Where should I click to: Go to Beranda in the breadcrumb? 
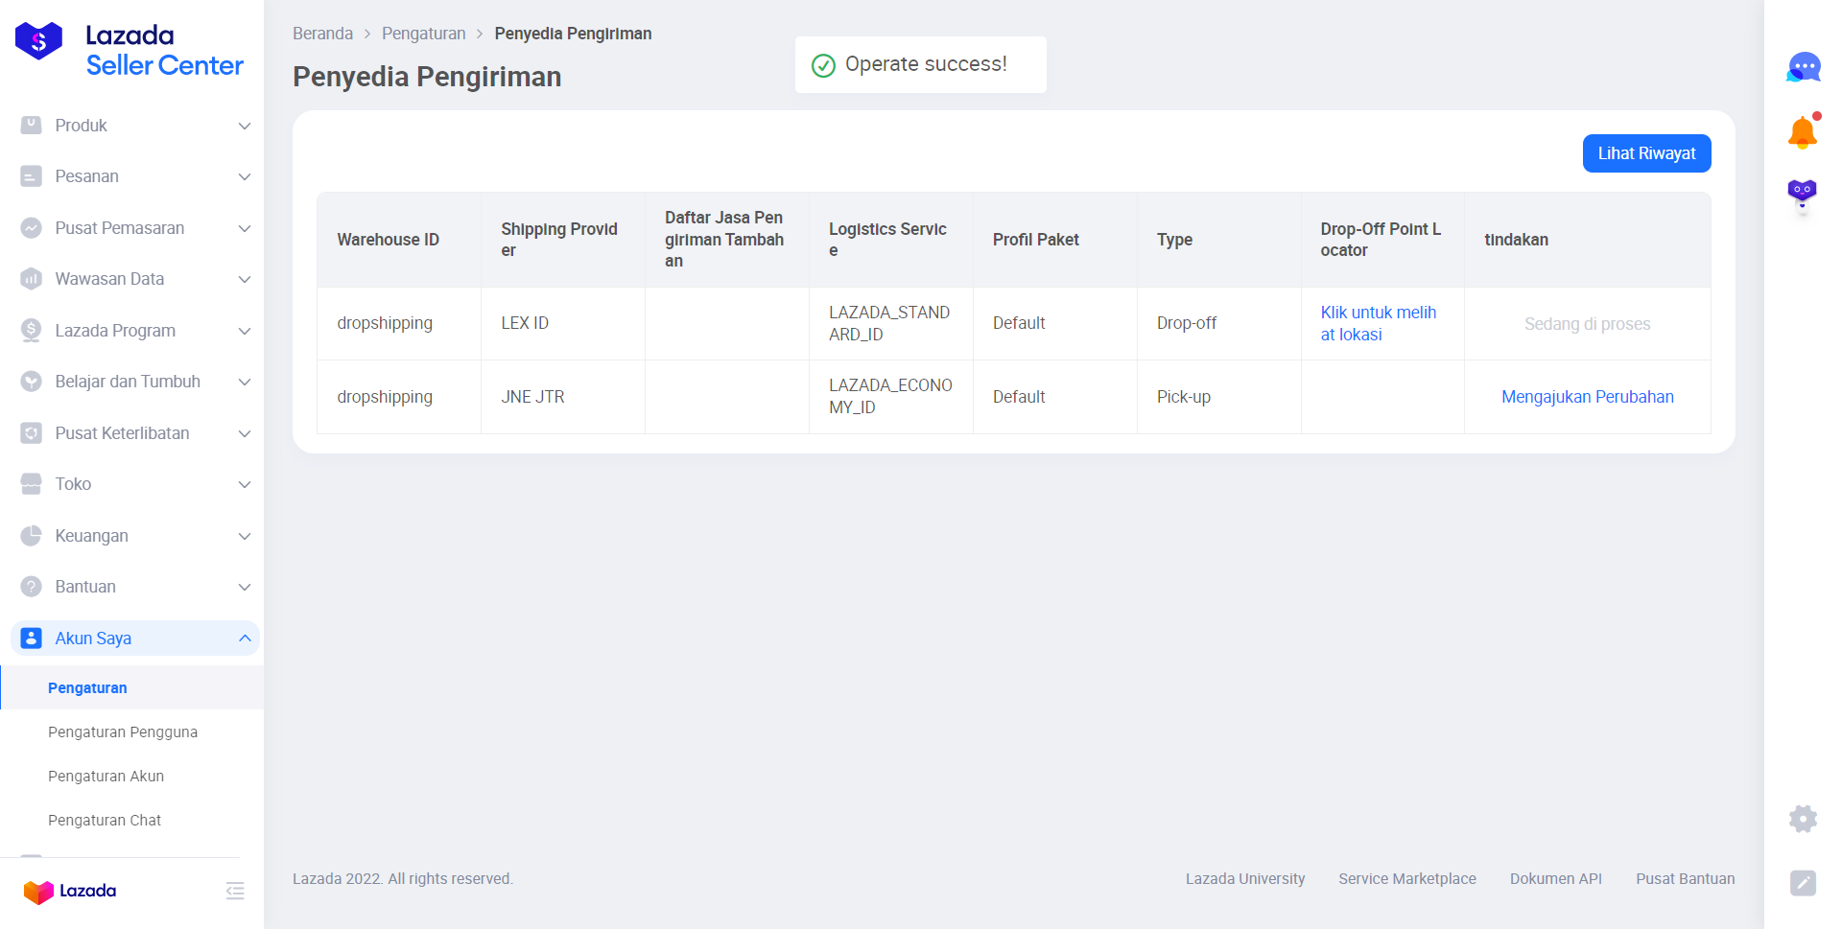coord(322,34)
